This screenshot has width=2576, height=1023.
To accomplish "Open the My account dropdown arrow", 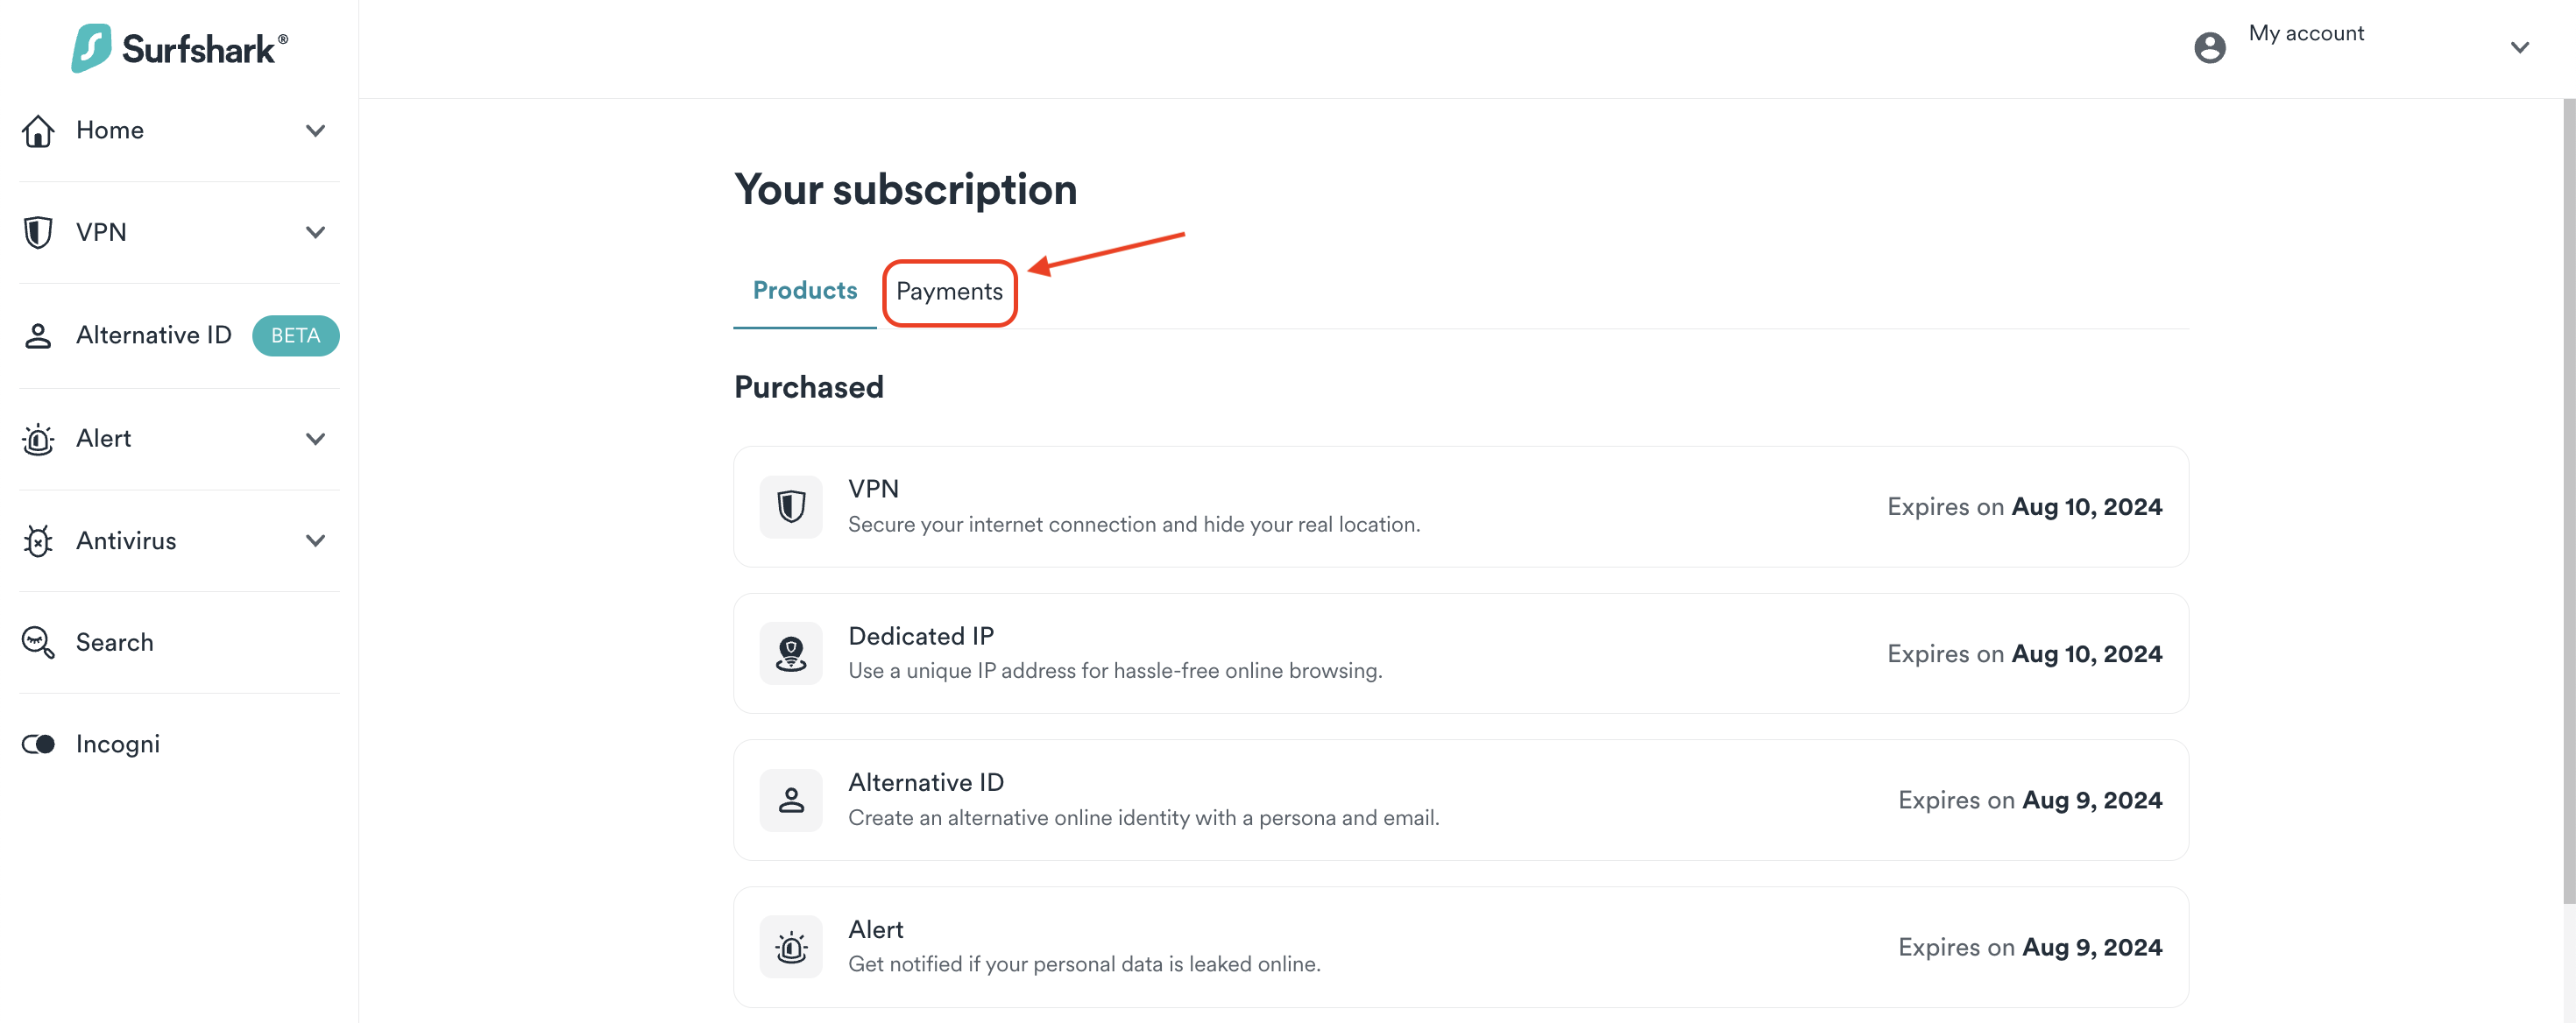I will point(2519,47).
